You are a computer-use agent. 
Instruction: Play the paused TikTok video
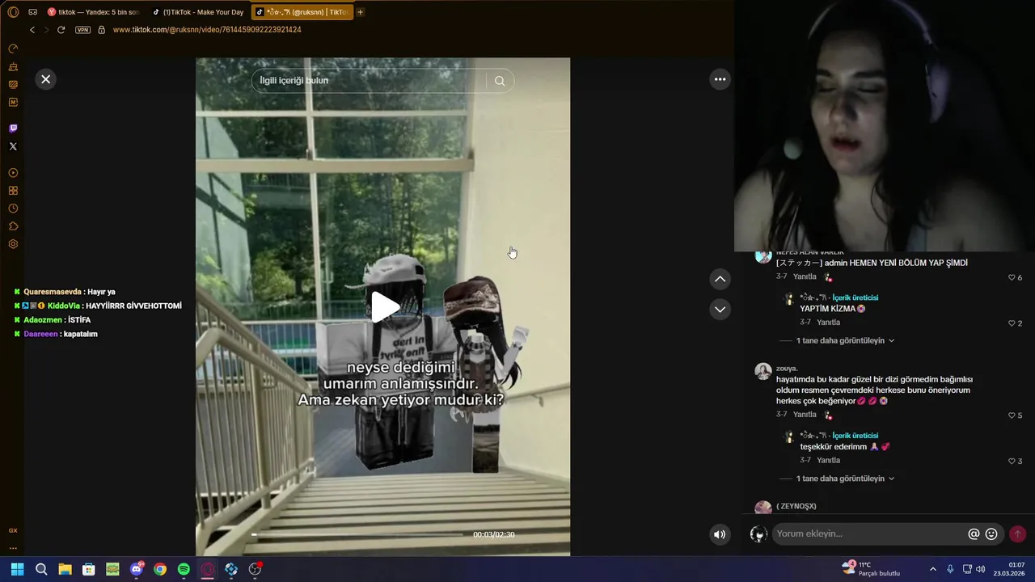(x=384, y=307)
